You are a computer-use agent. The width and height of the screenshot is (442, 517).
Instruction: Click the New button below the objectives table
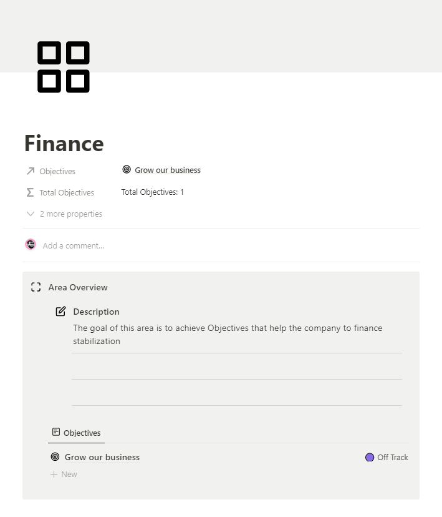tap(64, 474)
